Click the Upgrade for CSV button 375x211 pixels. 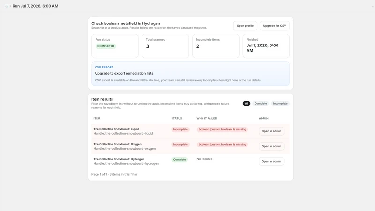pos(275,26)
